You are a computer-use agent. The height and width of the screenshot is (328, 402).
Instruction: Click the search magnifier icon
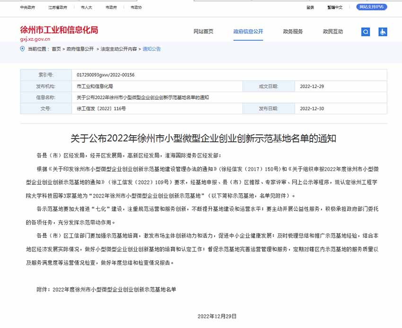(366, 32)
